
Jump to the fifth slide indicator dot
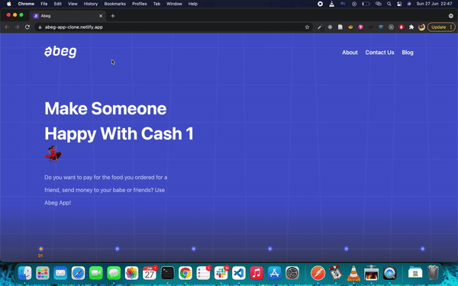346,249
